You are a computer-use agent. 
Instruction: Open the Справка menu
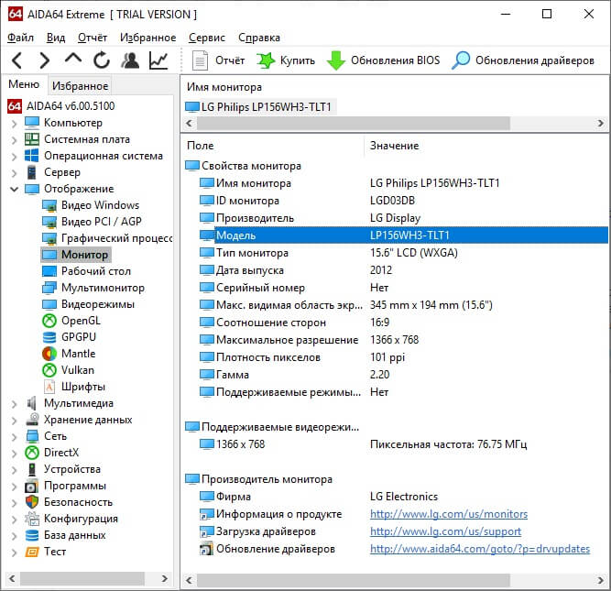[x=259, y=38]
